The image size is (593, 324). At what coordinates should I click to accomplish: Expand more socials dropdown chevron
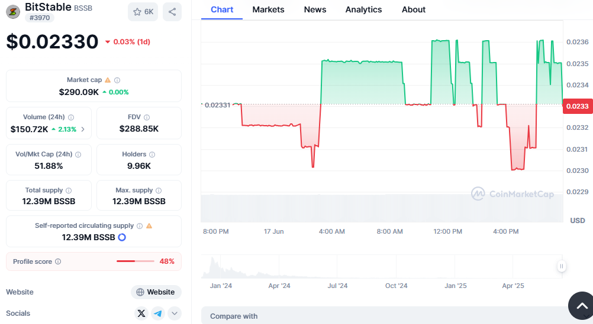coord(175,313)
